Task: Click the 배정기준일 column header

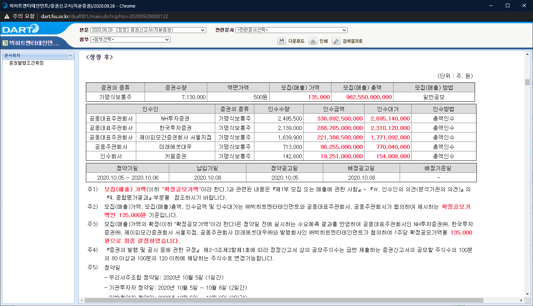Action: click(438, 168)
